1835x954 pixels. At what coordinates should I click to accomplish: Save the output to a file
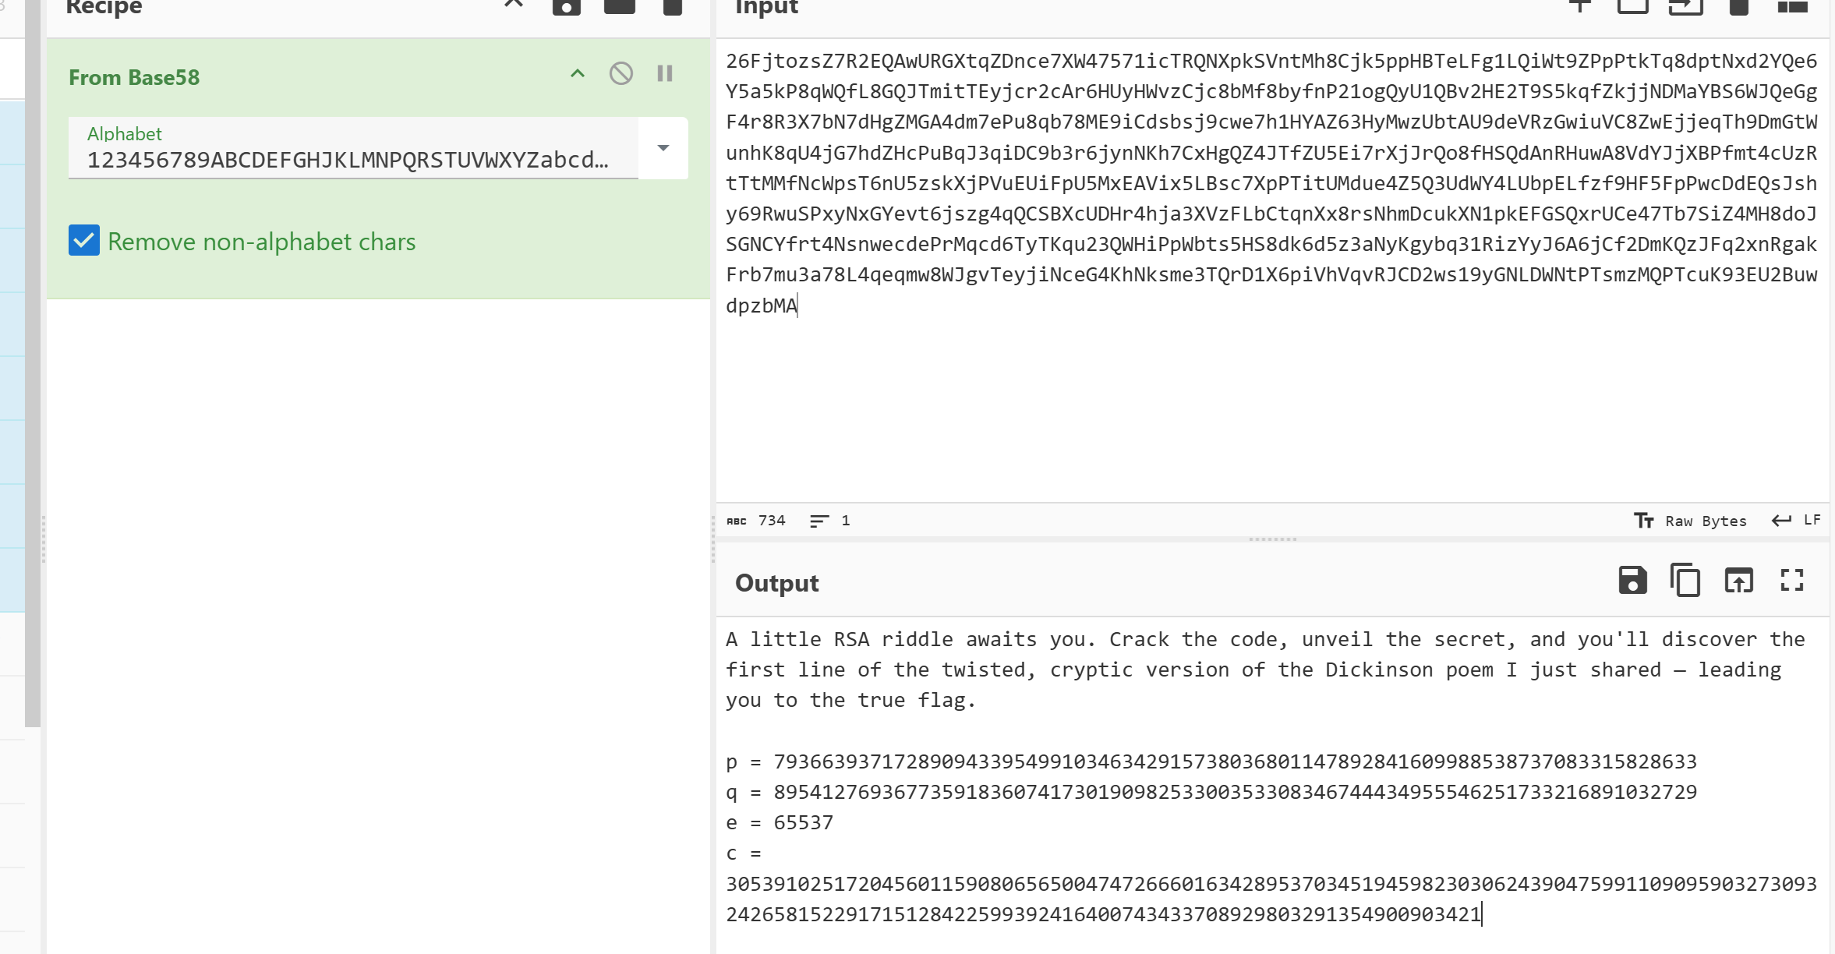[x=1632, y=581]
